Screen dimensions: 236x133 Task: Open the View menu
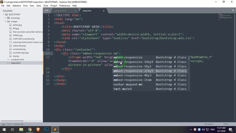pos(32,6)
